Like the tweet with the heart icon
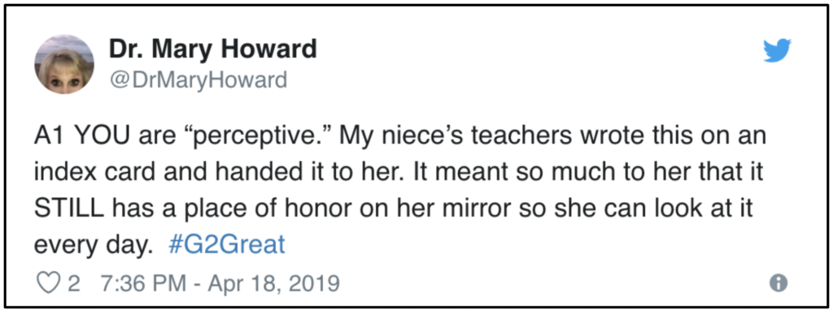This screenshot has height=314, width=833. coord(46,282)
